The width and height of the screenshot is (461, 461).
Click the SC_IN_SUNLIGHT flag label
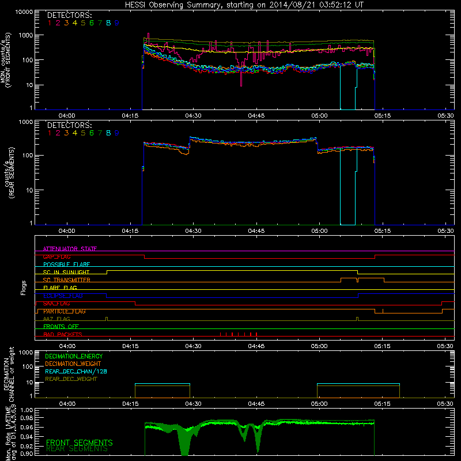coord(66,272)
